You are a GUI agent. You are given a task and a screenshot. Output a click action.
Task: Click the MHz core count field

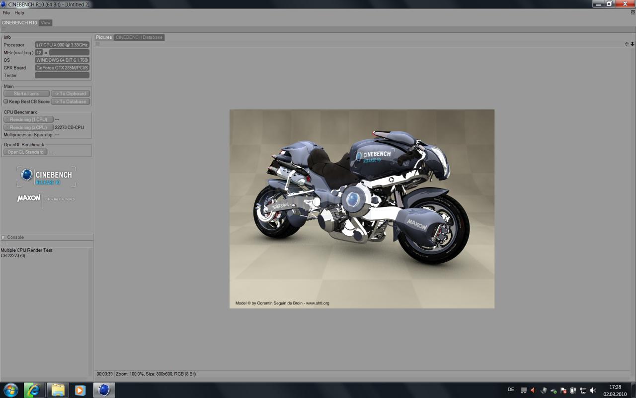click(x=39, y=52)
